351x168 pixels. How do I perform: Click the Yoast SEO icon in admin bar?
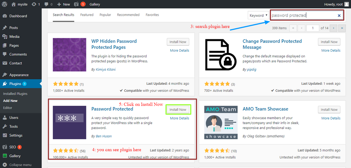[x=76, y=4]
